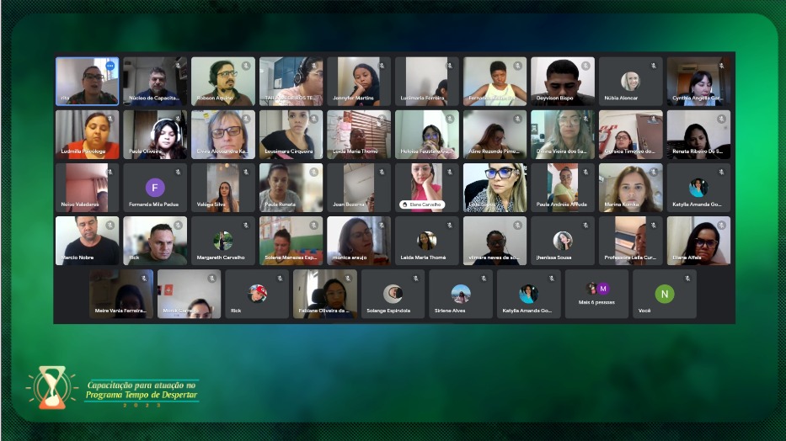Select Jennyfer Martins's video tile

[359, 81]
